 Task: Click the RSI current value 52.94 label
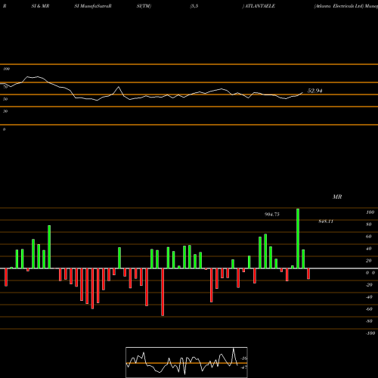pos(314,91)
